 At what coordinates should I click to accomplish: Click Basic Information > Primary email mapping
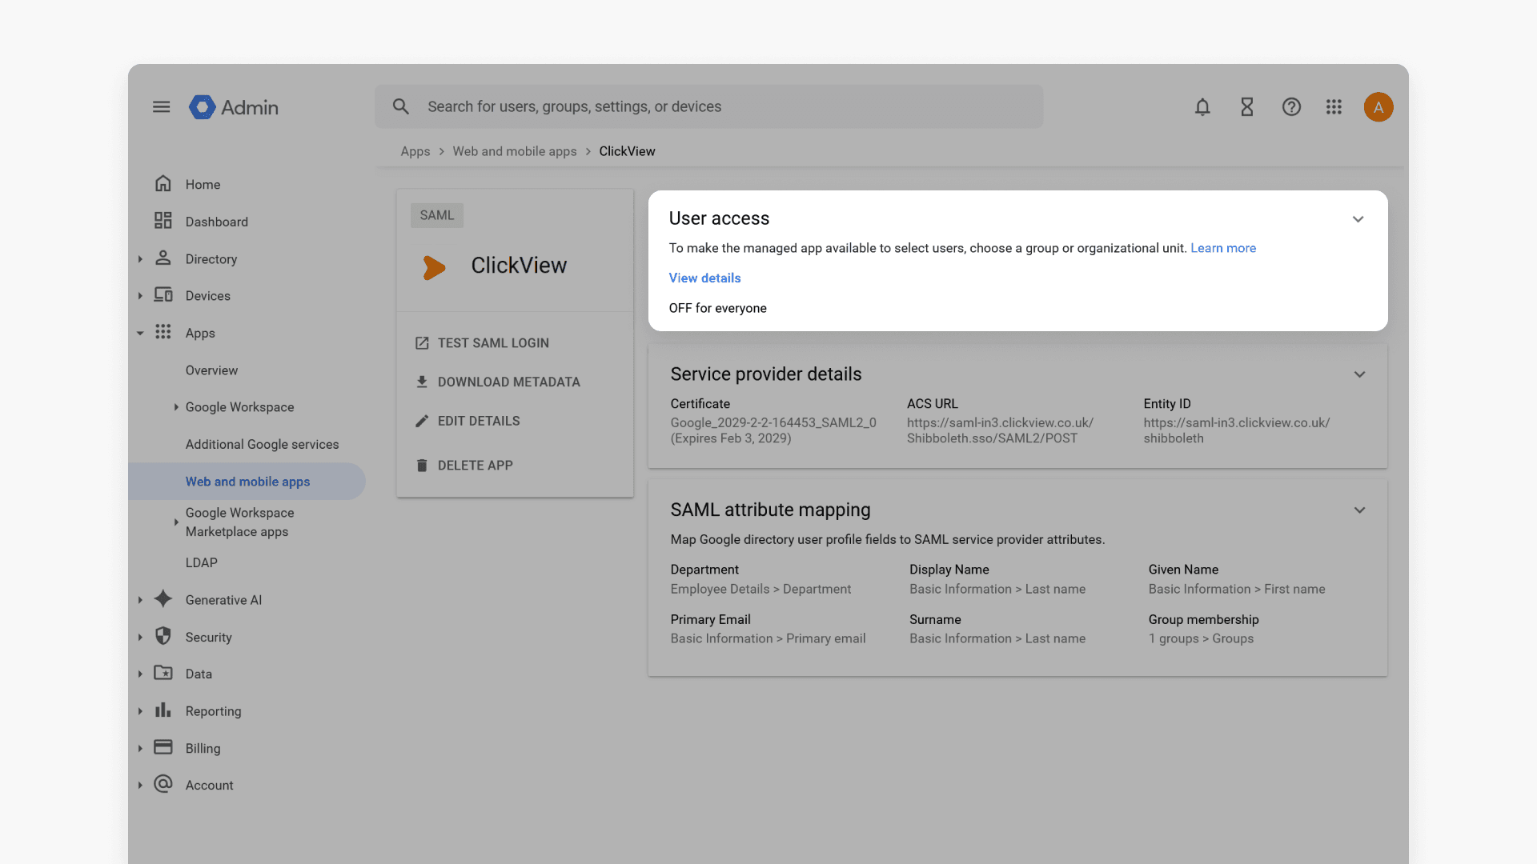(768, 639)
